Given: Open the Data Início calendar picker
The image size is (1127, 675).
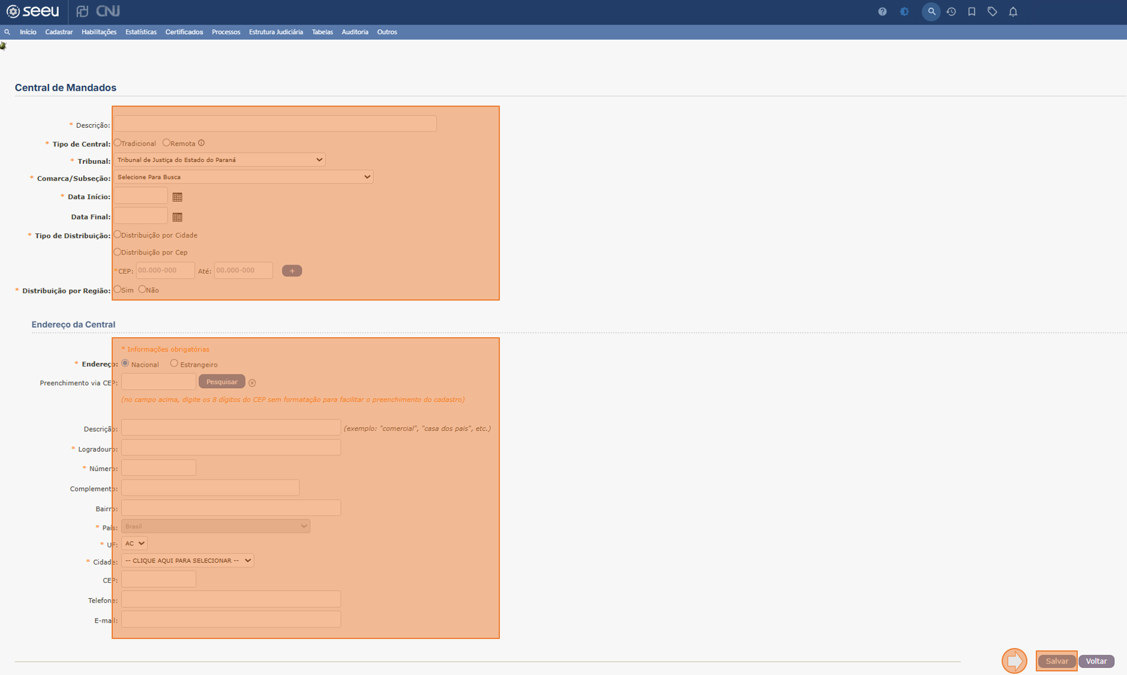Looking at the screenshot, I should click(x=177, y=197).
